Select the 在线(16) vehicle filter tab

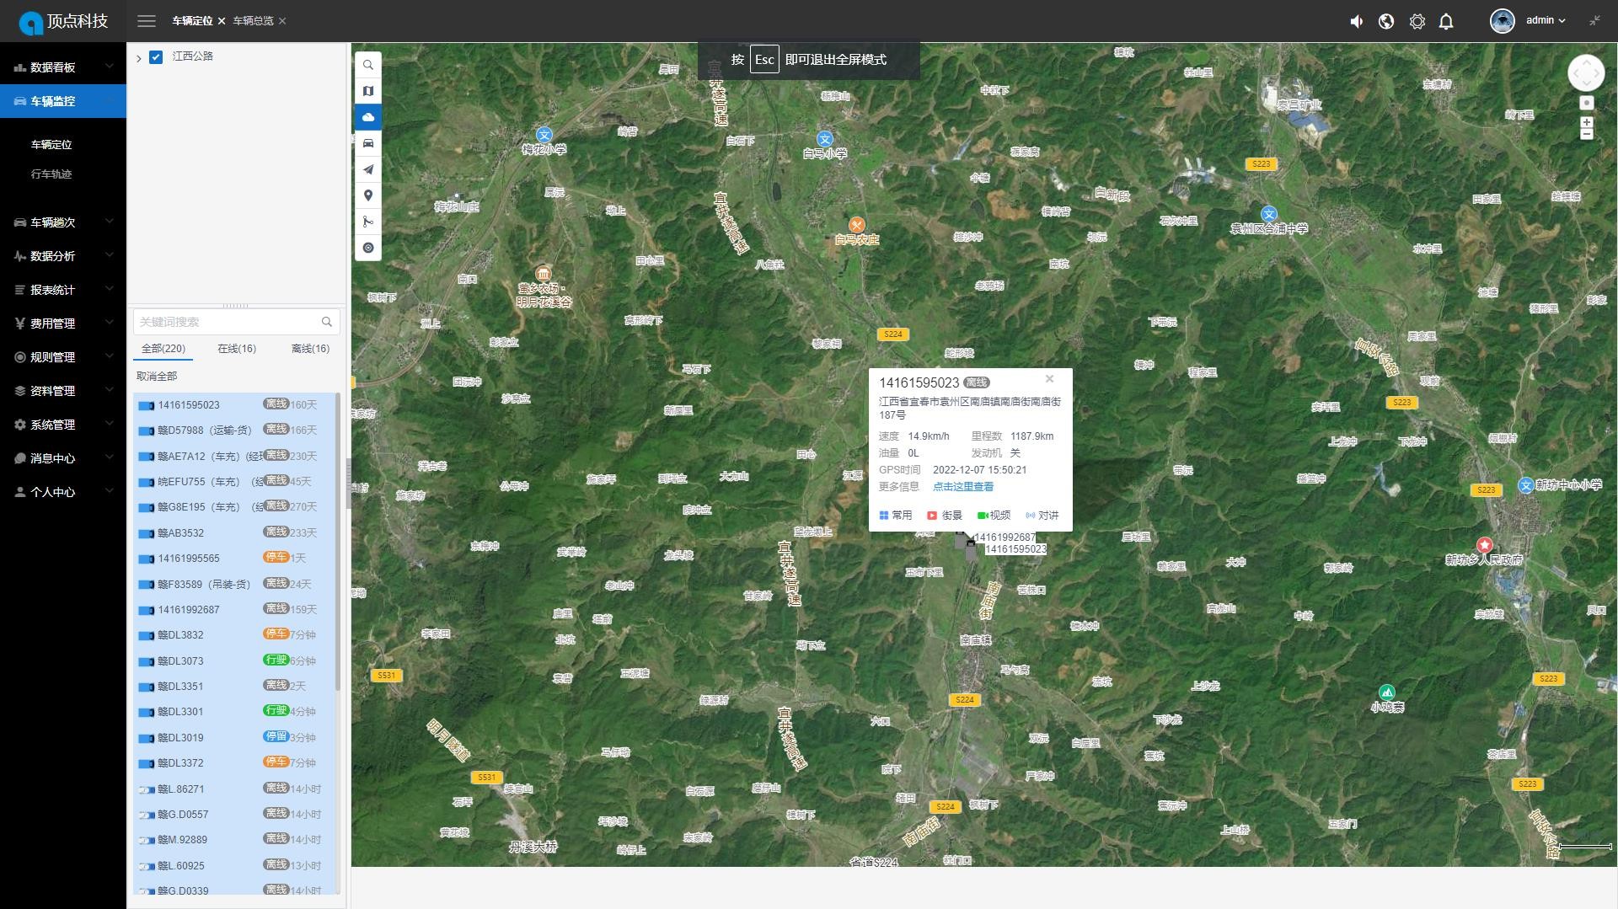pos(237,349)
